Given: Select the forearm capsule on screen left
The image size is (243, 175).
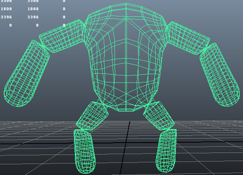Looking at the screenshot, I should point(27,73).
